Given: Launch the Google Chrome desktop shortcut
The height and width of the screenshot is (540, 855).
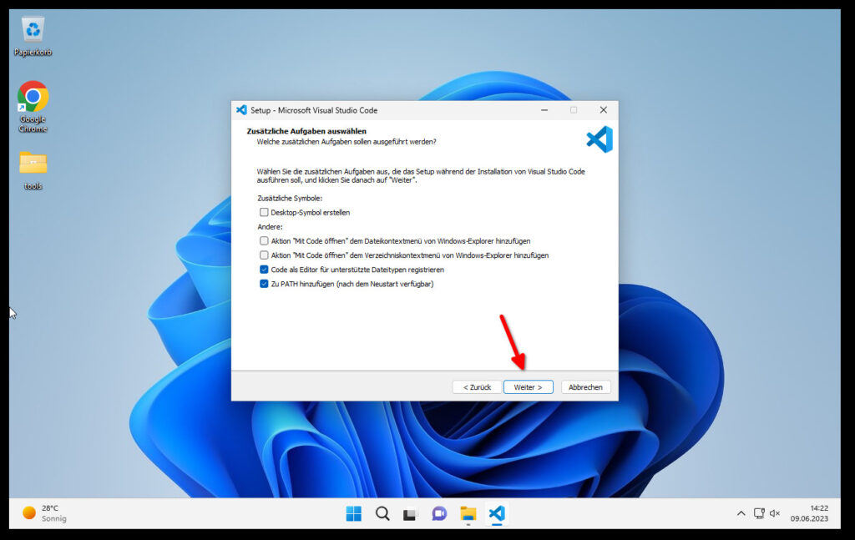Looking at the screenshot, I should pos(33,106).
